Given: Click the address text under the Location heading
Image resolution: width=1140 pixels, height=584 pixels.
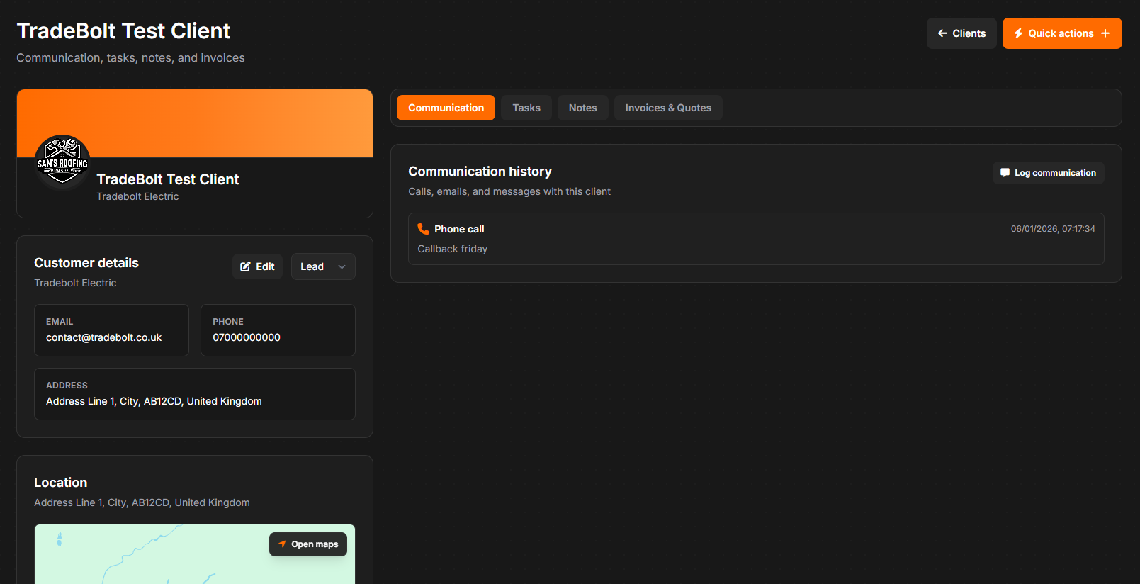Looking at the screenshot, I should coord(142,502).
